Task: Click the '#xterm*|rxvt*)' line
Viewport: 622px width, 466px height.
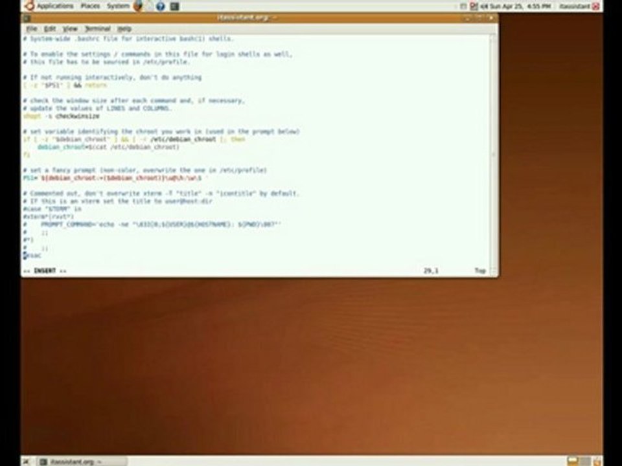Action: point(49,217)
